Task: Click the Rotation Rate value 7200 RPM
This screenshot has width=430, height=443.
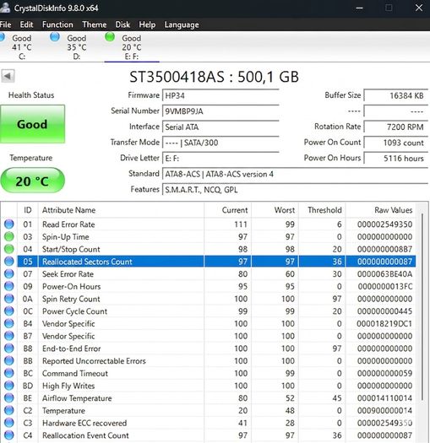Action: (395, 127)
